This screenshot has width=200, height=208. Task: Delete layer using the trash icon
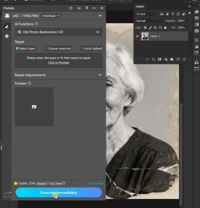coord(184,59)
